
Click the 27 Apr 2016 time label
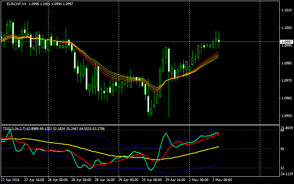click(x=10, y=180)
